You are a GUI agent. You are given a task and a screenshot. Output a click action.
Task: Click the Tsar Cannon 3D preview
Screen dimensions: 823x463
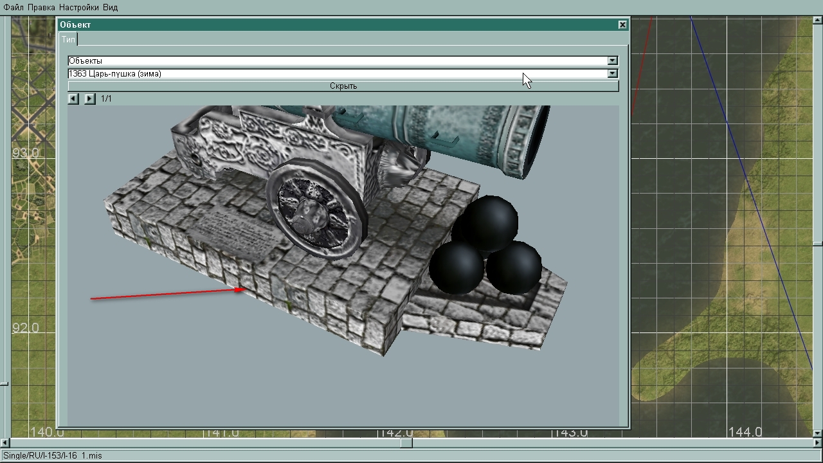pyautogui.click(x=343, y=265)
